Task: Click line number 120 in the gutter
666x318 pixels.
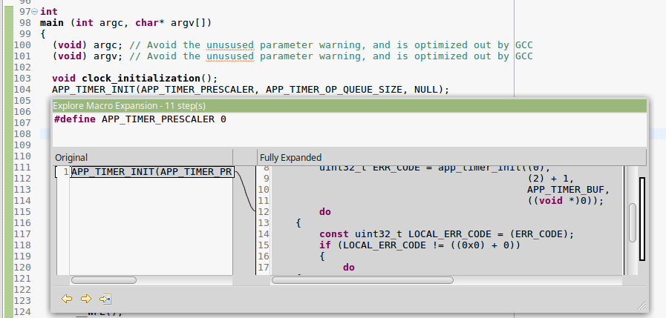Action: pyautogui.click(x=22, y=267)
